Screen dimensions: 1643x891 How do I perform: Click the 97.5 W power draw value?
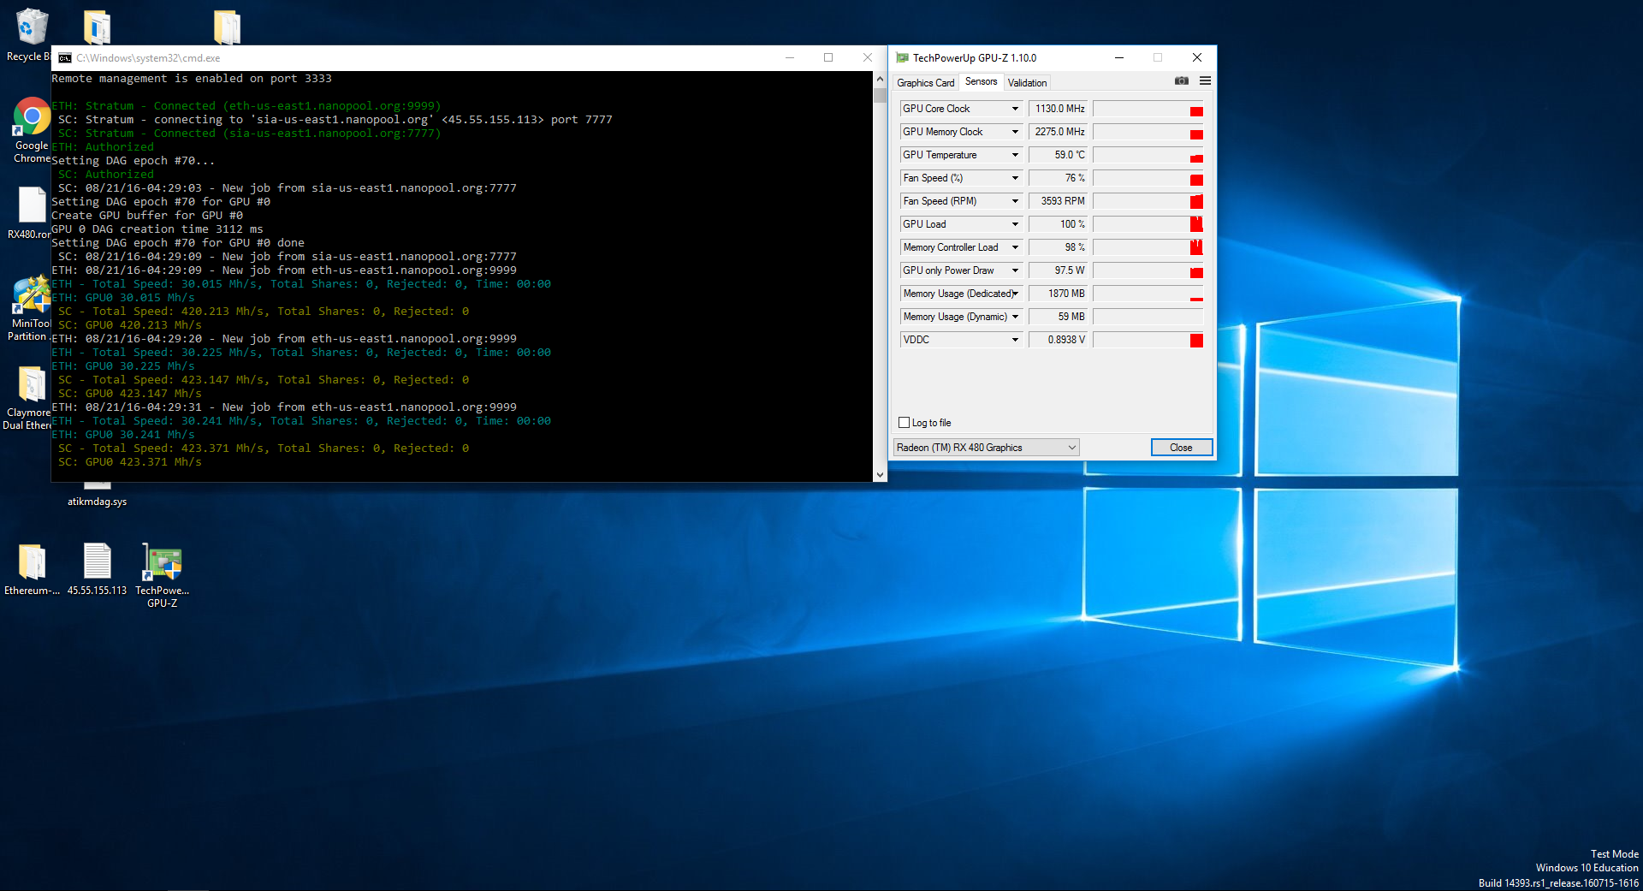click(x=1058, y=270)
